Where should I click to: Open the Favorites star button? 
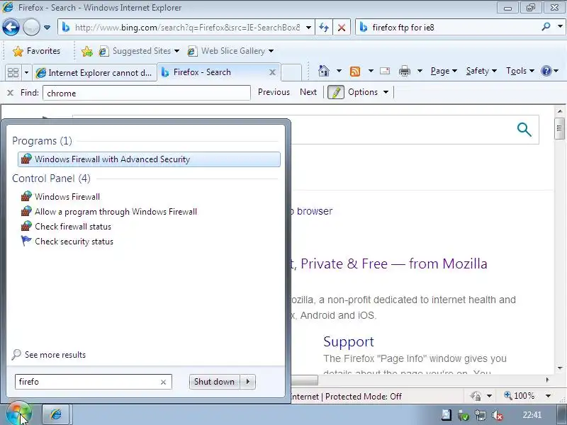(36, 51)
